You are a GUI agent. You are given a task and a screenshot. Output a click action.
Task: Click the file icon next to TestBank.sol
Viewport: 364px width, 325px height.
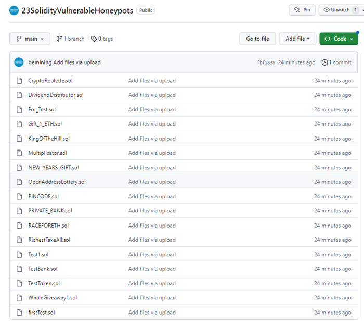click(19, 269)
